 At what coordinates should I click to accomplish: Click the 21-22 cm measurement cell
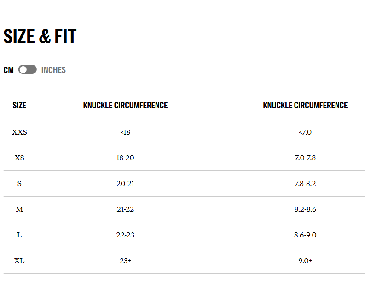(125, 209)
